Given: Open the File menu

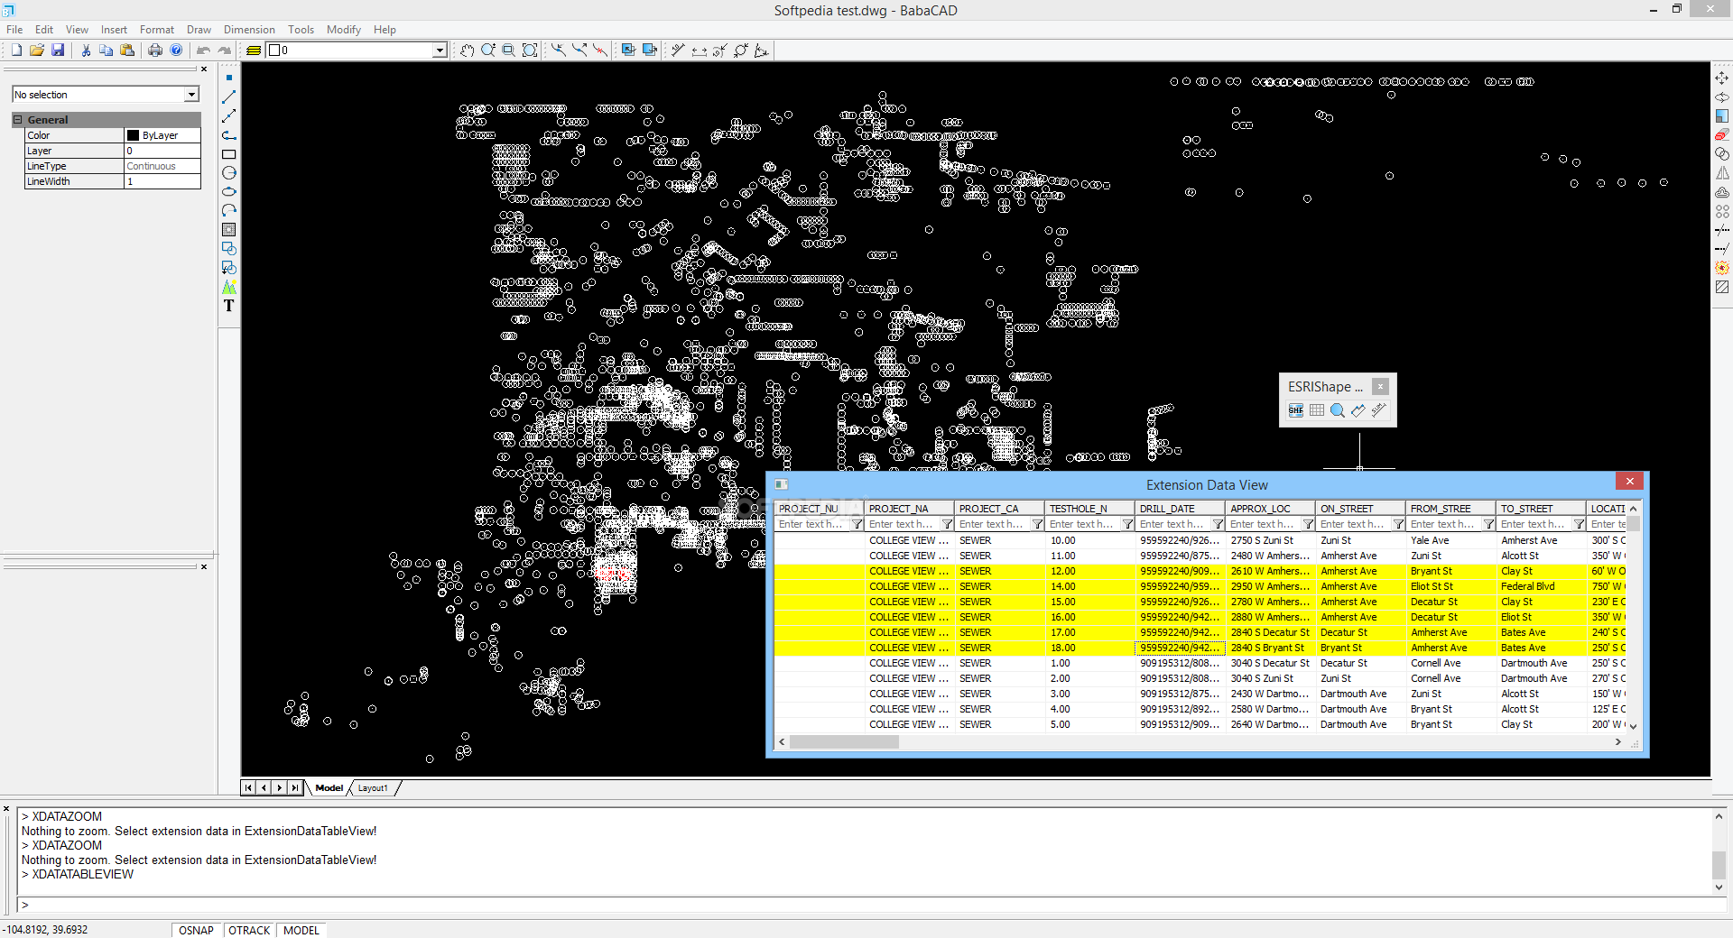Looking at the screenshot, I should [x=14, y=30].
